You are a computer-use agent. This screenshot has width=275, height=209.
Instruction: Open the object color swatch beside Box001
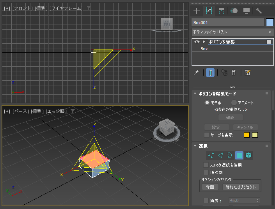270,23
